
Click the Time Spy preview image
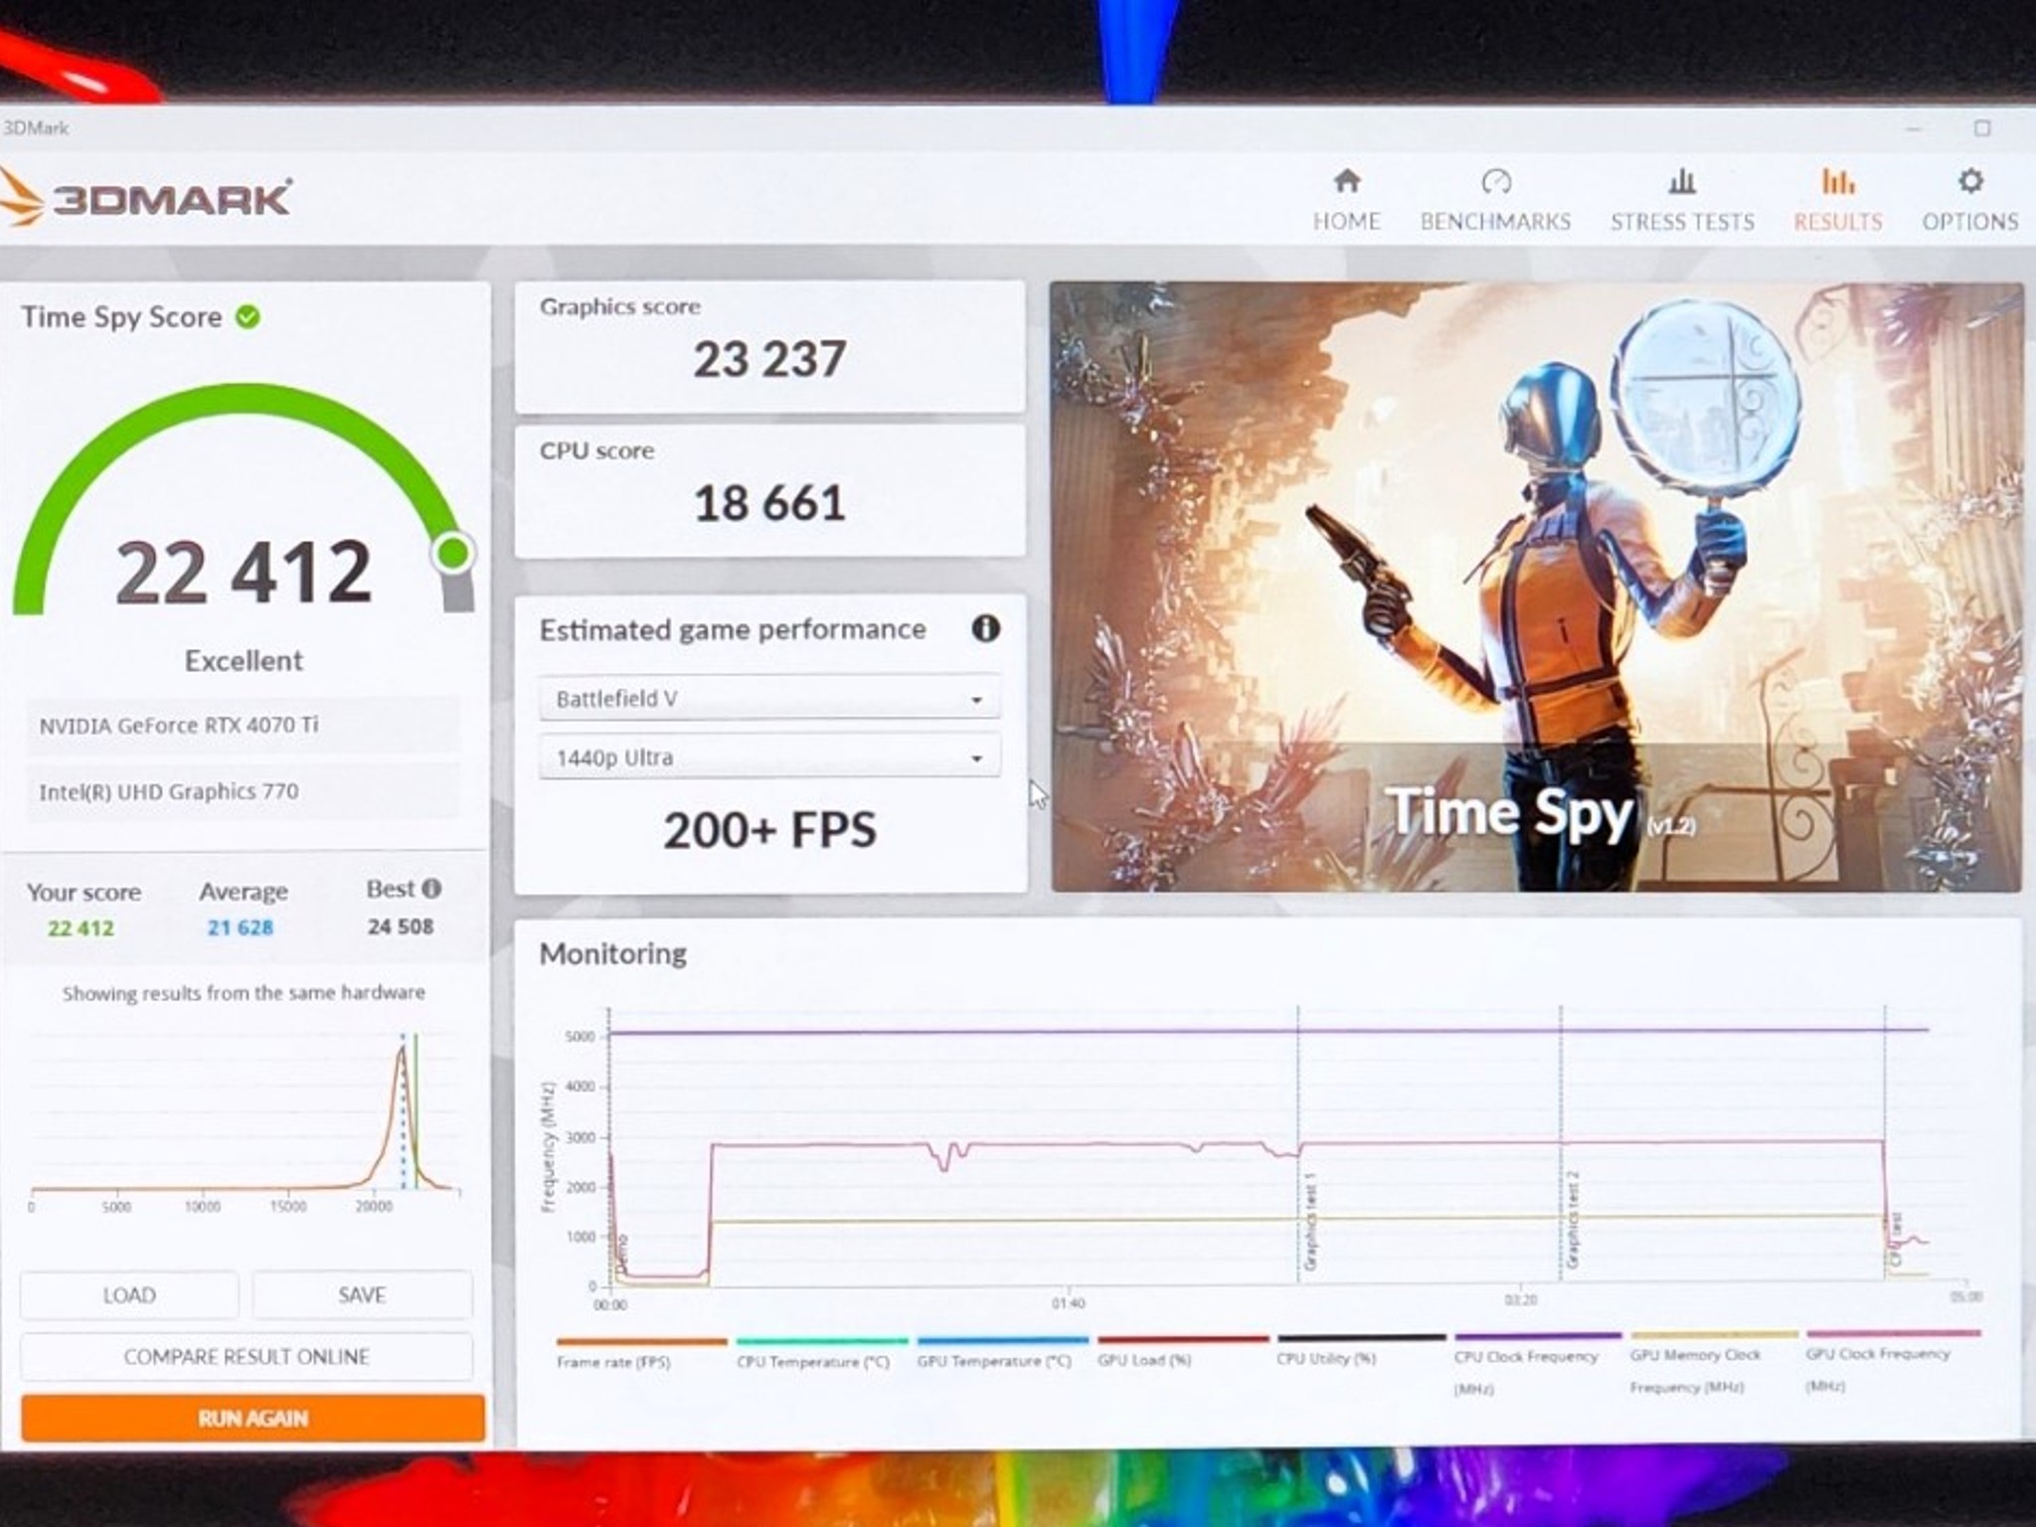pyautogui.click(x=1537, y=587)
